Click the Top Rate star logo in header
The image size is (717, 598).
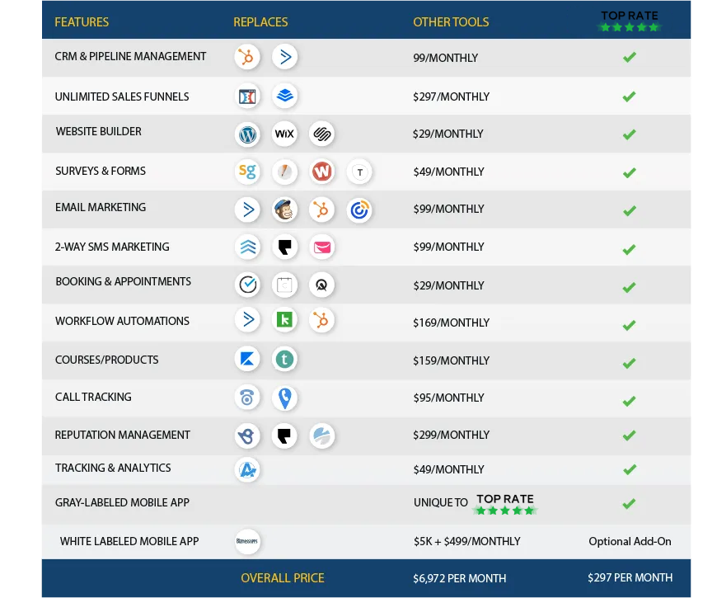tap(630, 21)
